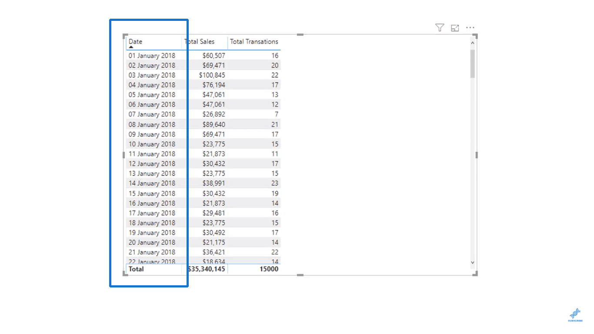594x334 pixels.
Task: Click the $76,194 sales value
Action: (x=214, y=85)
